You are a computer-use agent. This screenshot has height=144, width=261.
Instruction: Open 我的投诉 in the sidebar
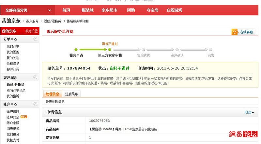pos(13,96)
